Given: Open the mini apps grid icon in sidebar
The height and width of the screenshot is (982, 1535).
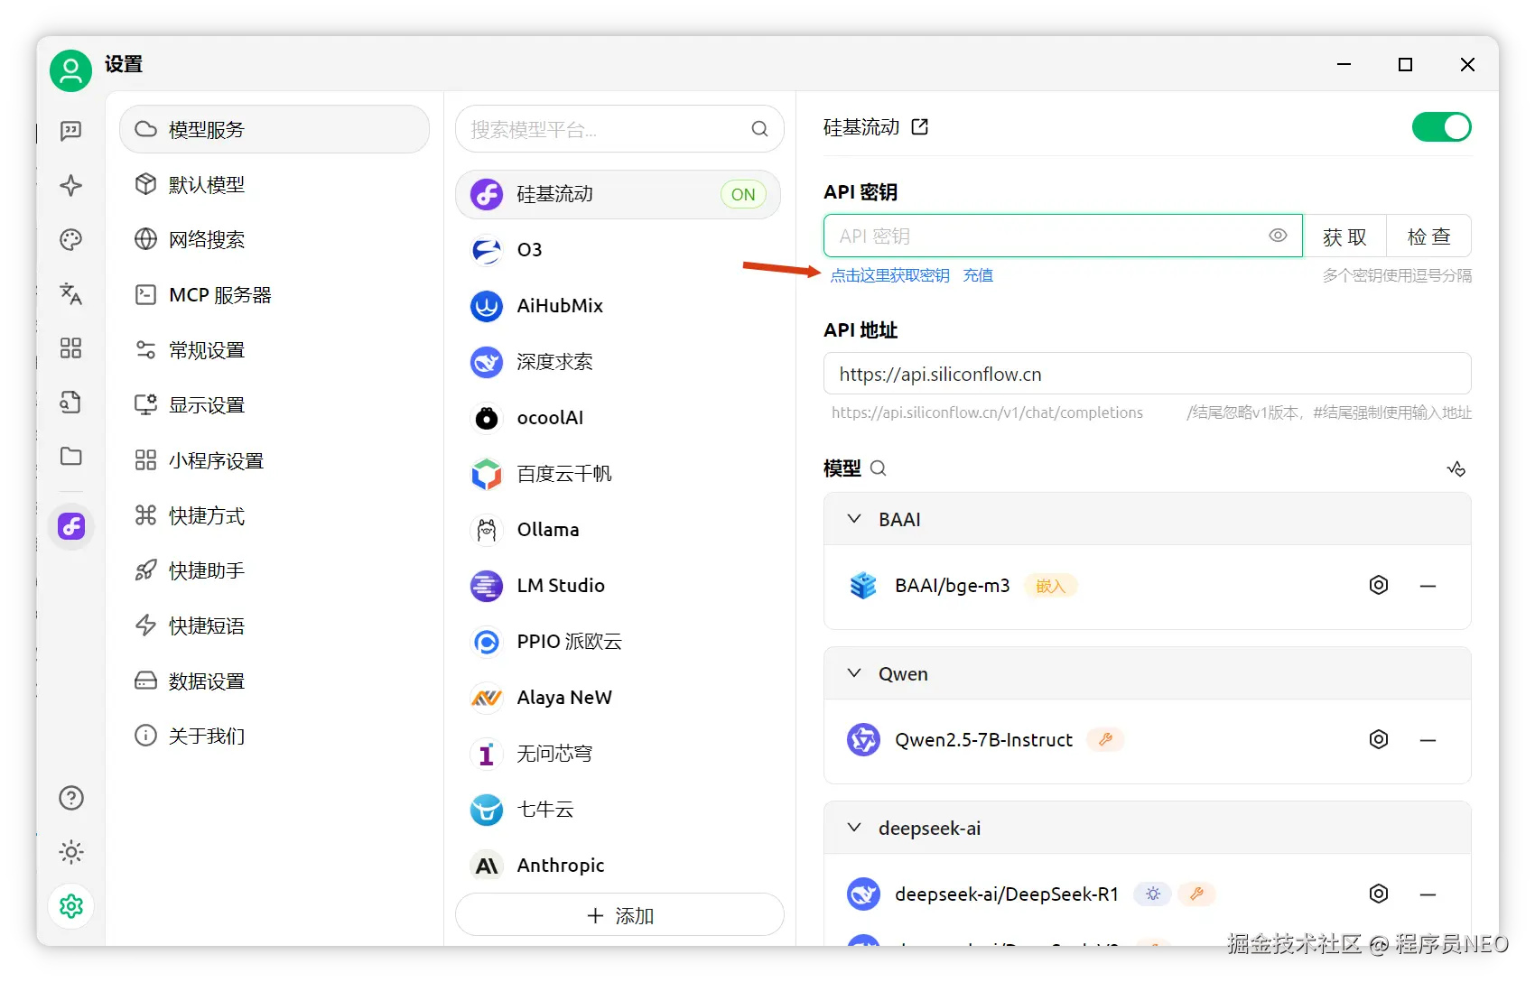Looking at the screenshot, I should tap(70, 347).
